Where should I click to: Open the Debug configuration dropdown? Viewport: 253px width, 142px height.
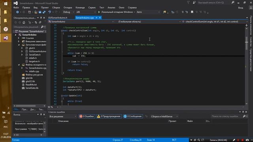(68, 12)
